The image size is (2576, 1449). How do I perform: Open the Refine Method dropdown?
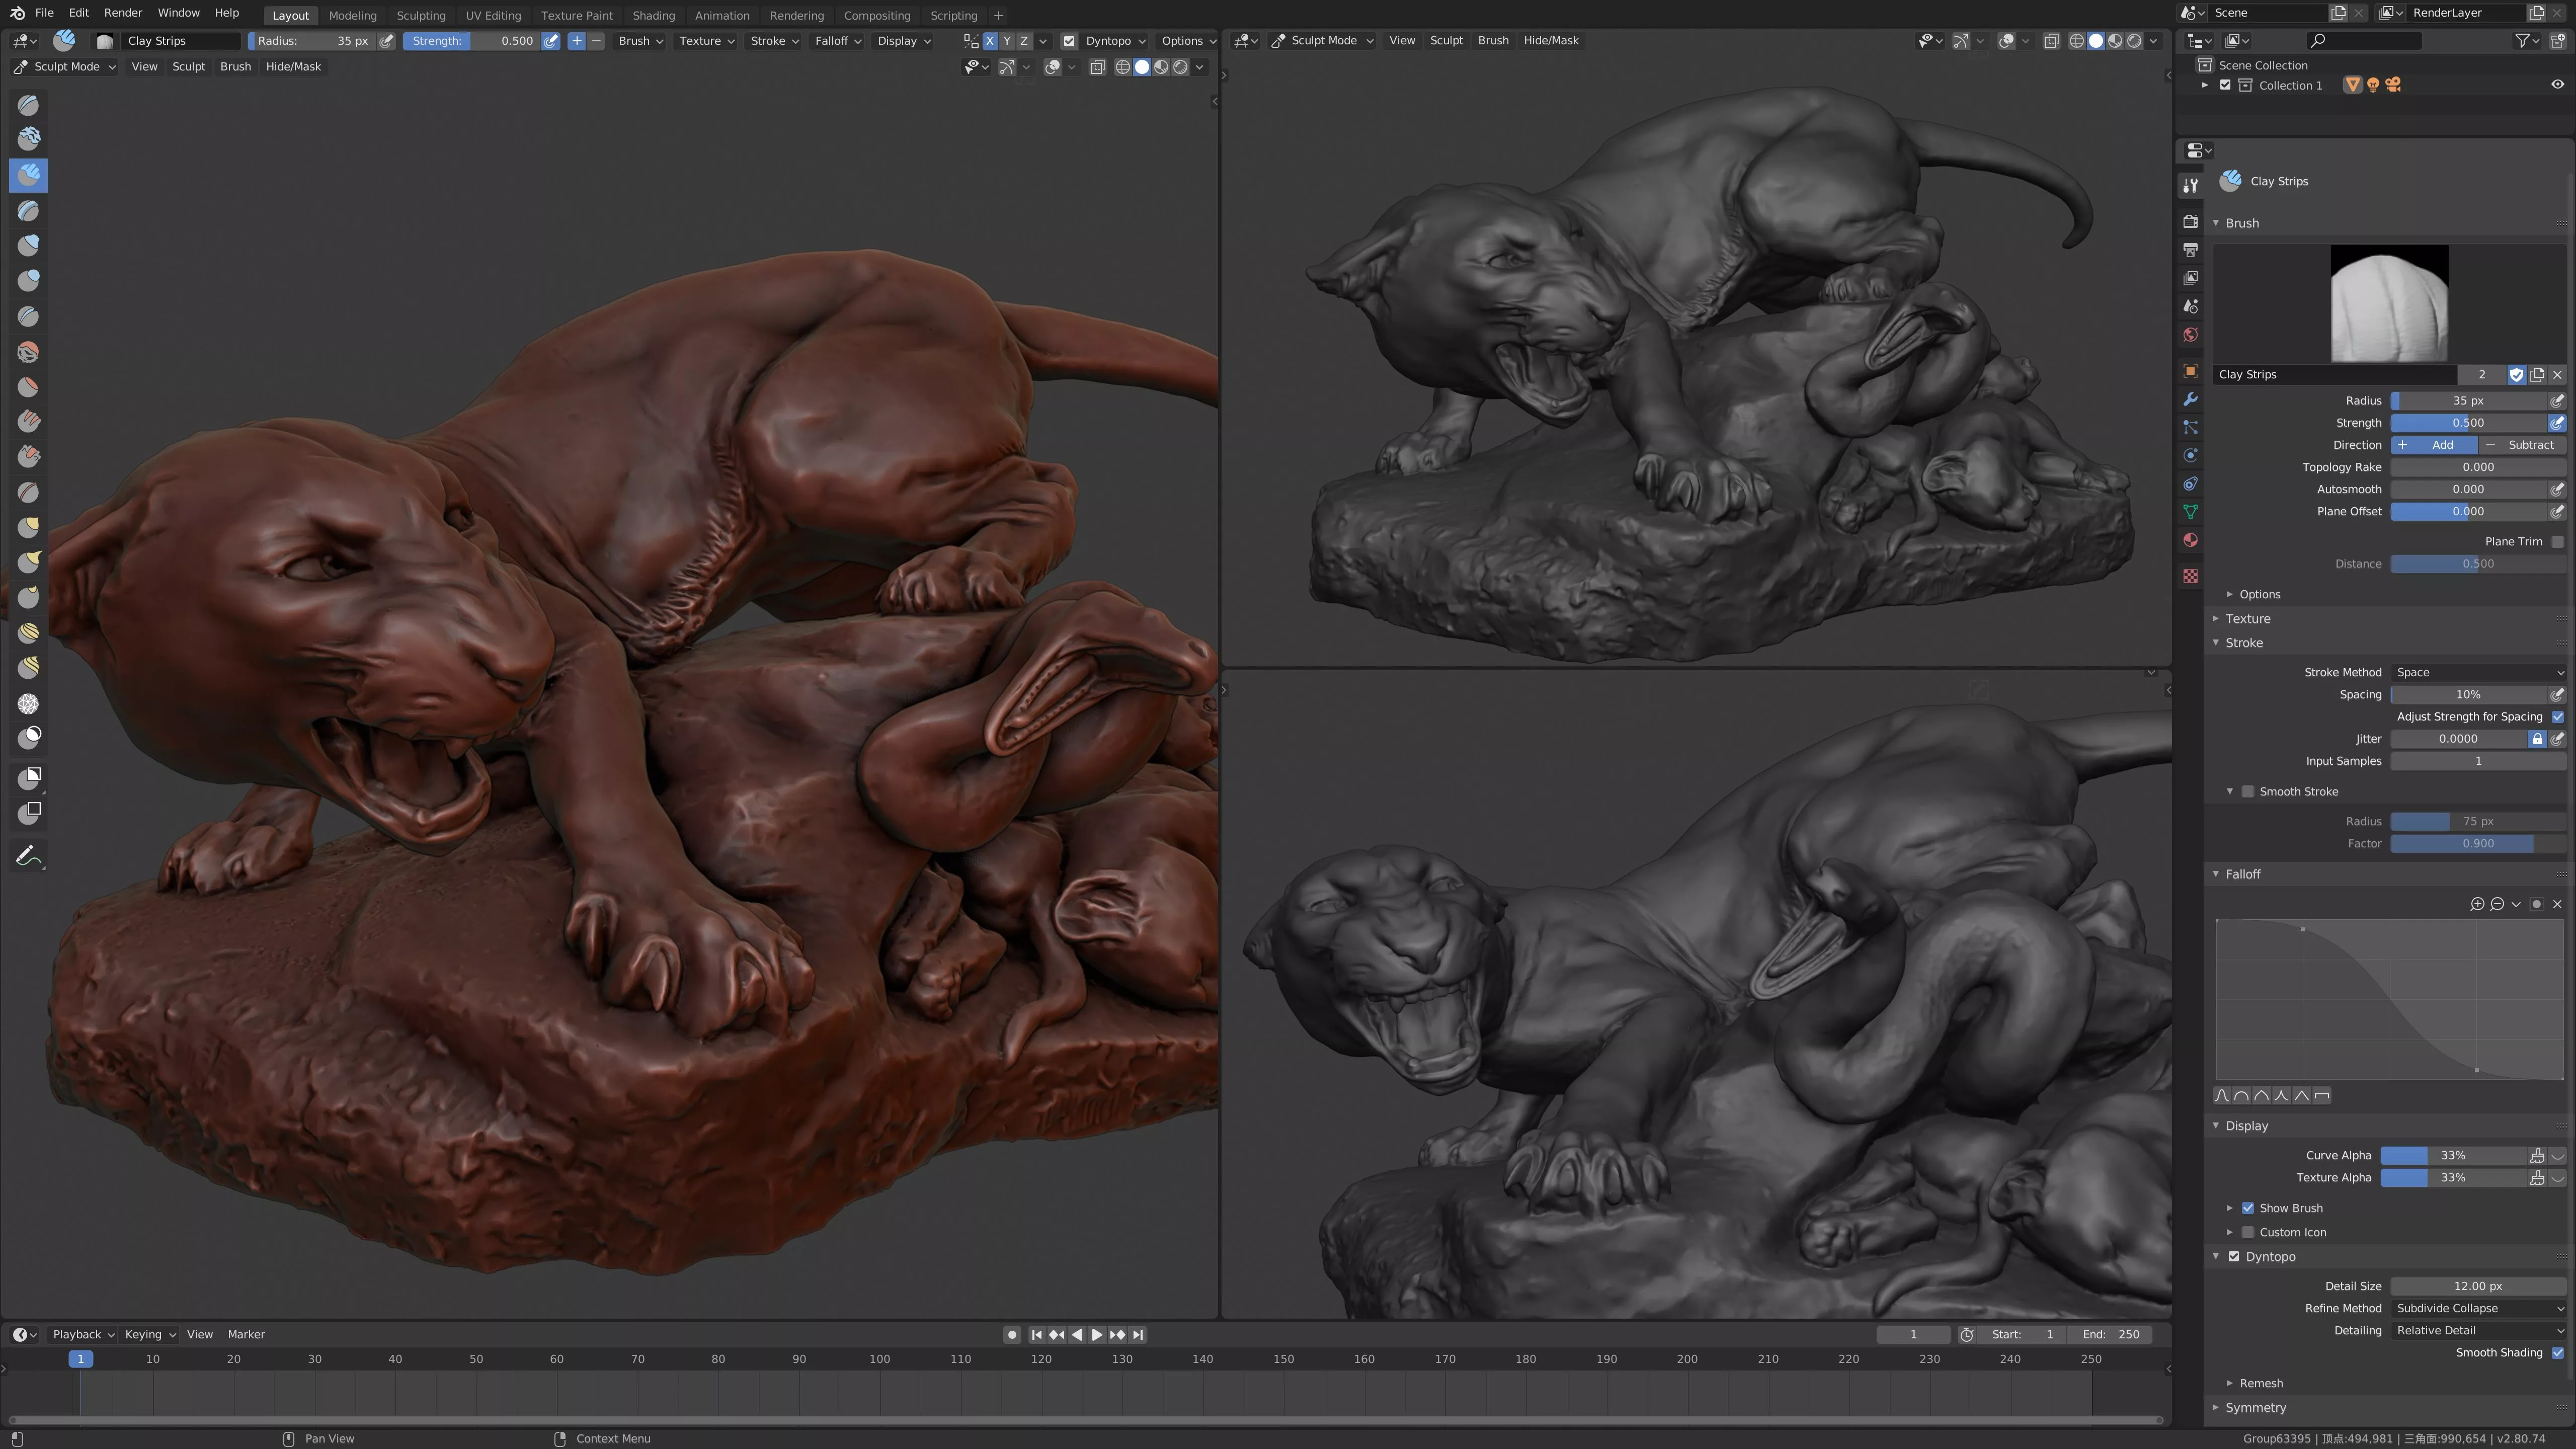pyautogui.click(x=2478, y=1309)
